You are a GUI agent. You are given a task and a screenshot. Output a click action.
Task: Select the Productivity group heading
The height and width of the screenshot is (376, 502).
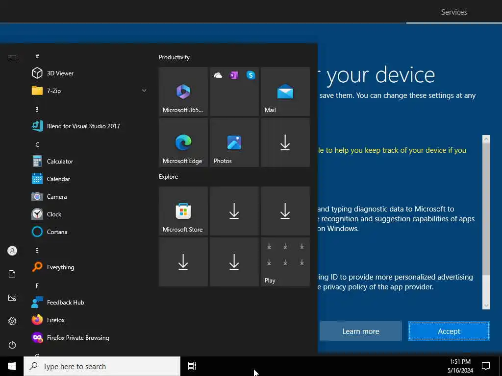[x=174, y=57]
